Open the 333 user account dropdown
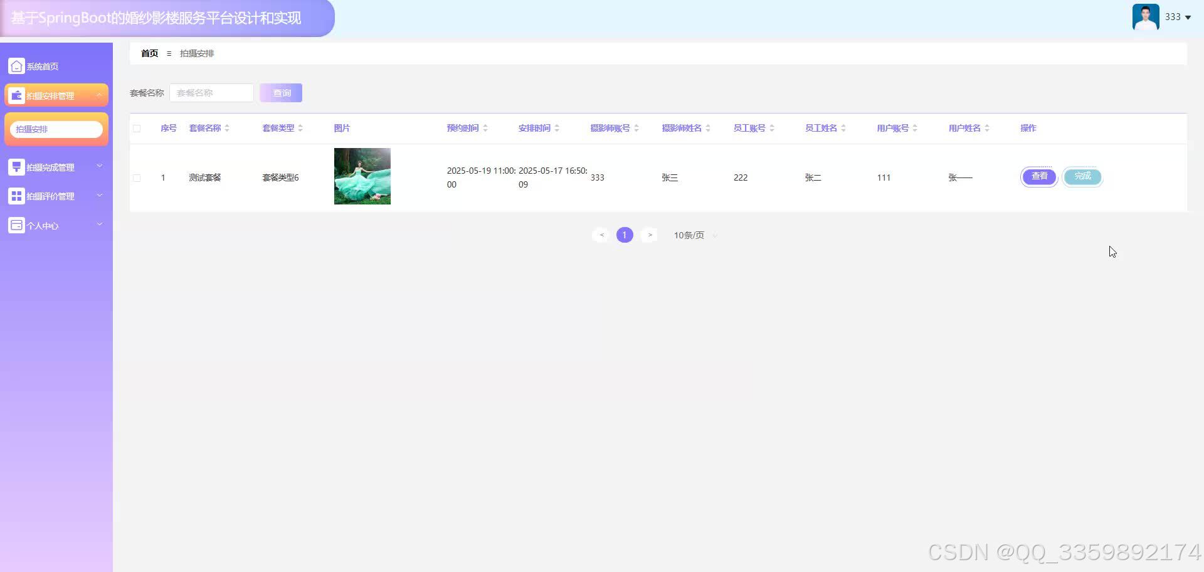The height and width of the screenshot is (572, 1204). point(1178,17)
